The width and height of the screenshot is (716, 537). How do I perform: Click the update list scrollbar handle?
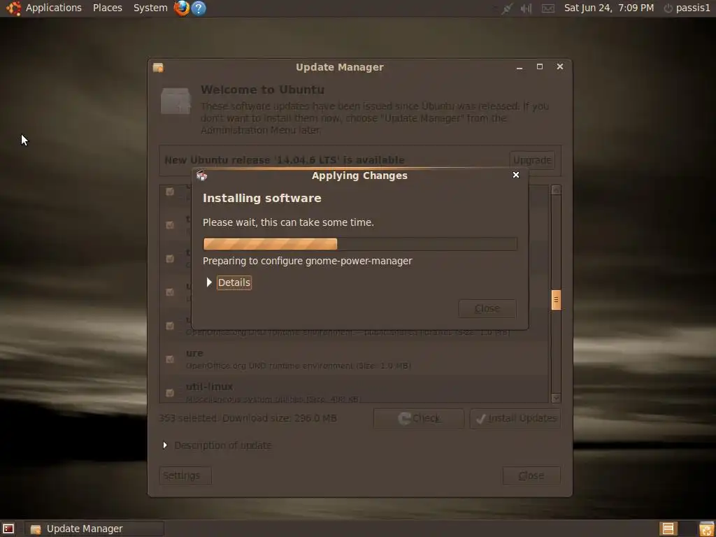click(556, 300)
